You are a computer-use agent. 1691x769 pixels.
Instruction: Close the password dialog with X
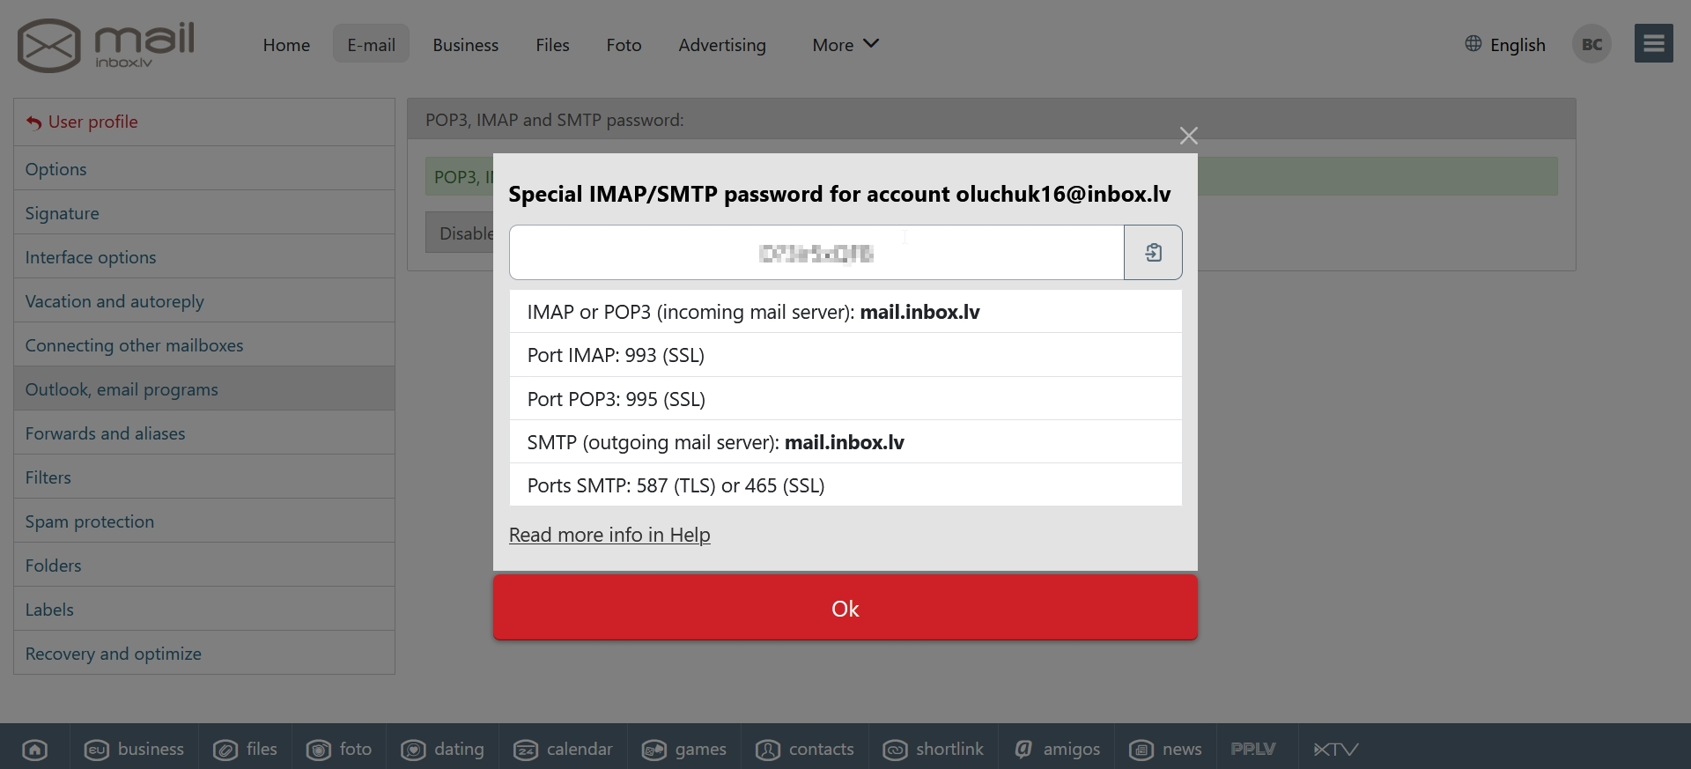tap(1188, 136)
